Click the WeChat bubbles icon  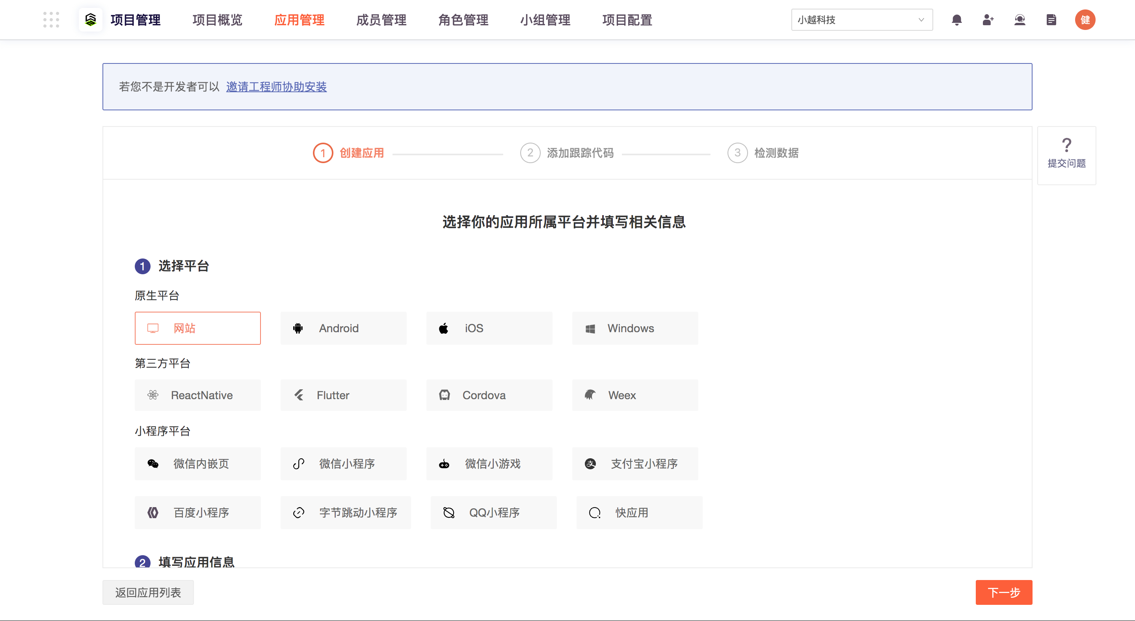coord(153,463)
